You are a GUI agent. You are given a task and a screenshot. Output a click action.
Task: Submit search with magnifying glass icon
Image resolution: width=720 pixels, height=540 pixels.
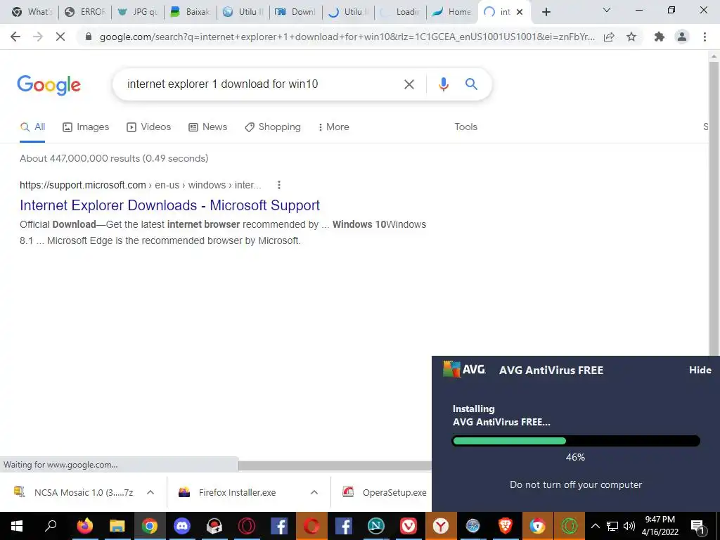(x=471, y=84)
